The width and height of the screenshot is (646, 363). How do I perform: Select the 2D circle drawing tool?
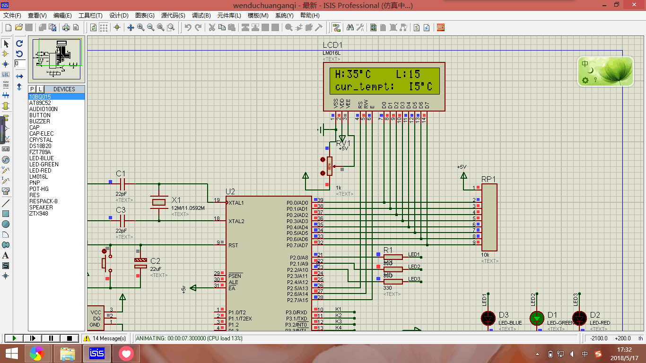[x=6, y=224]
